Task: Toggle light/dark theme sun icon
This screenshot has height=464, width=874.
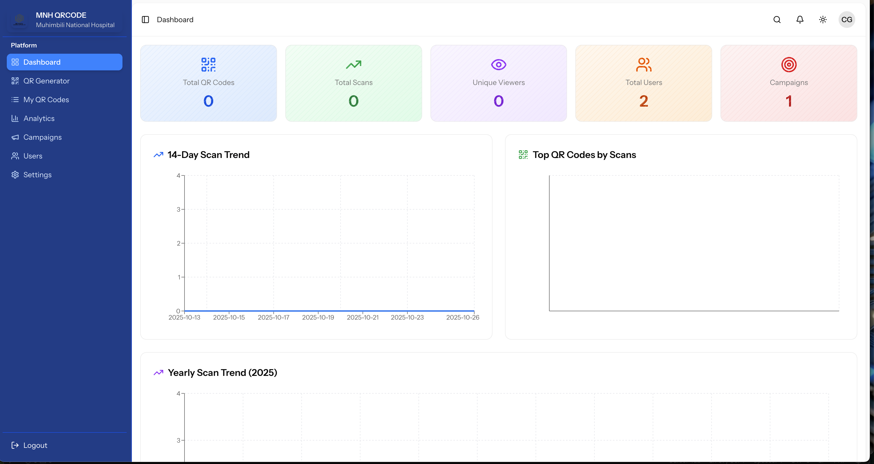Action: coord(823,20)
